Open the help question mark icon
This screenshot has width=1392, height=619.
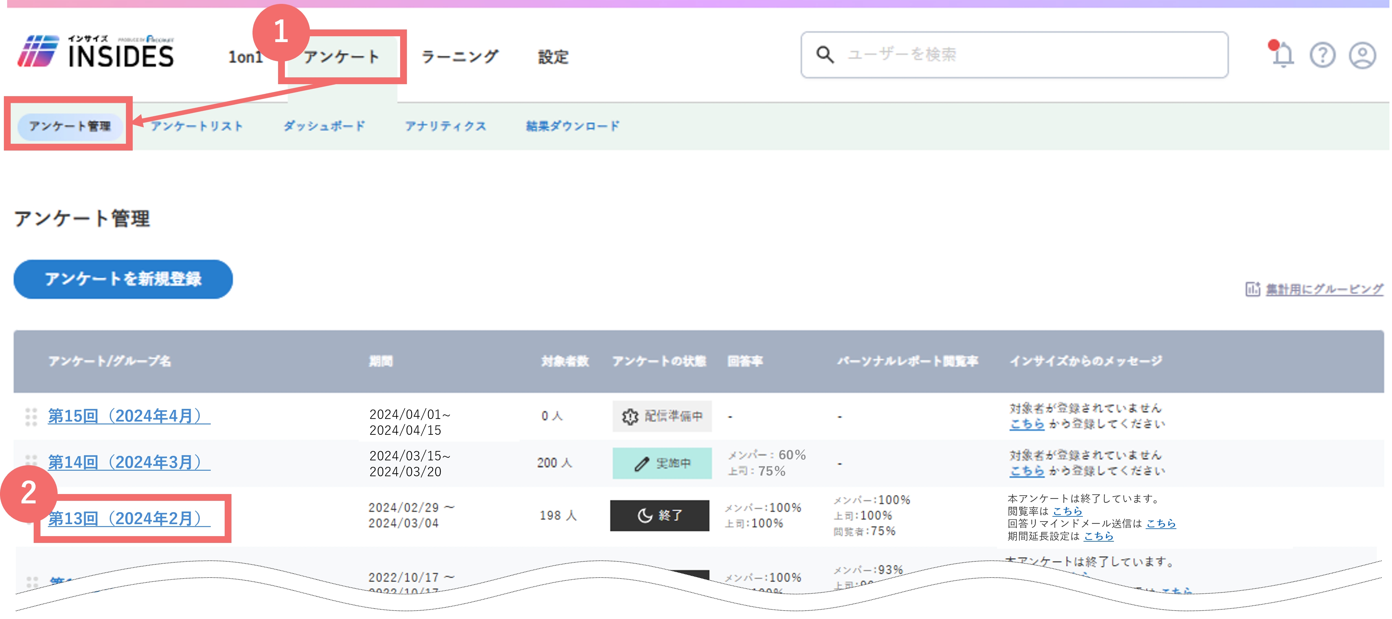coord(1322,55)
